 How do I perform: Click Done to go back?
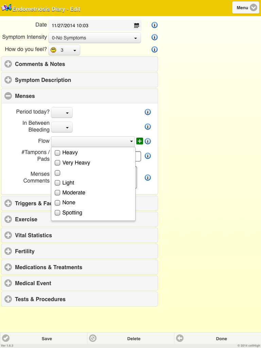pyautogui.click(x=217, y=338)
